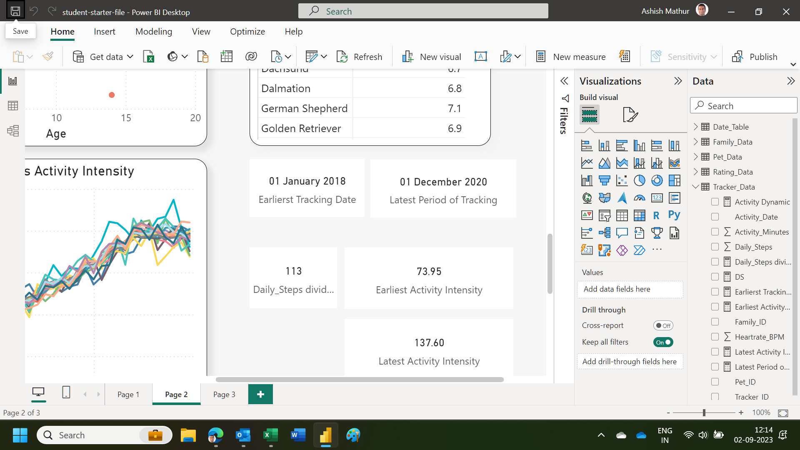Select the stacked bar chart icon
Viewport: 800px width, 450px height.
tap(587, 145)
